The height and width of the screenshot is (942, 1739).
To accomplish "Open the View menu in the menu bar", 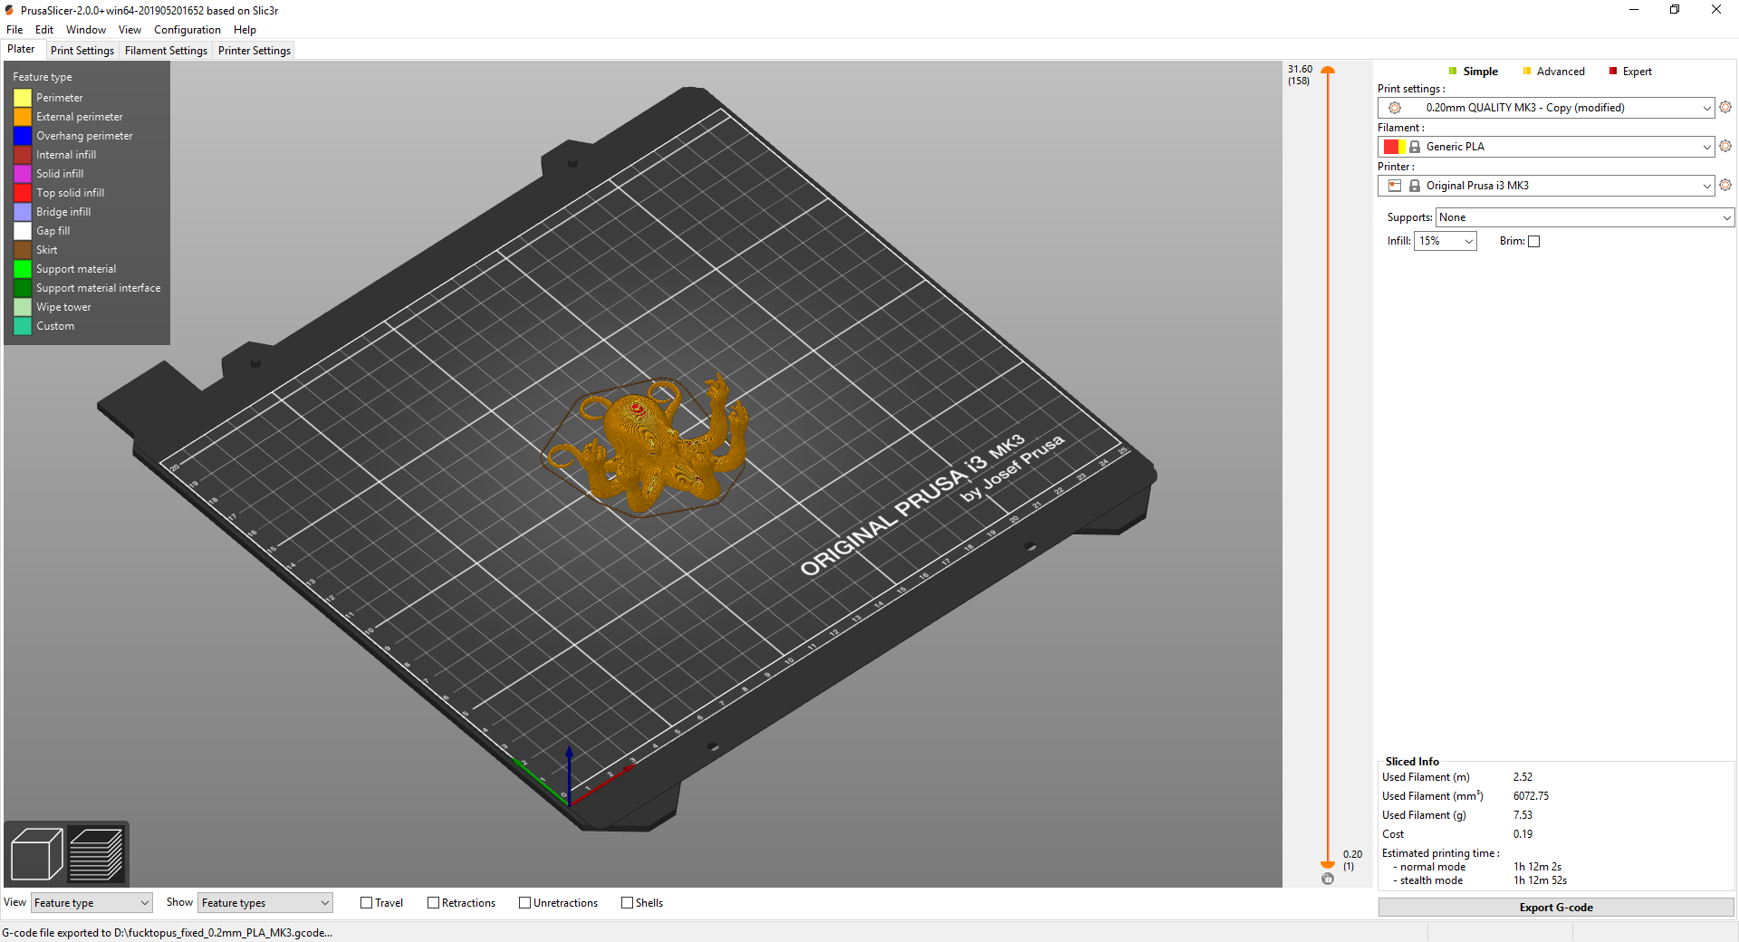I will point(130,30).
